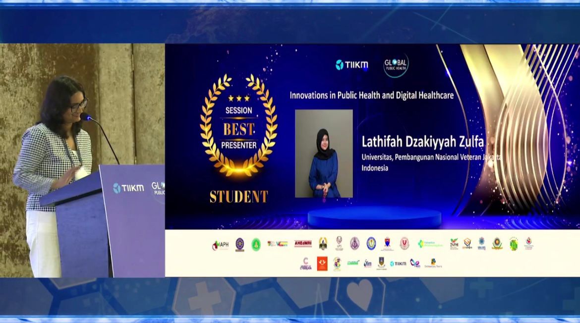Click the TIIKM logo in the slide header
580x323 pixels.
351,65
